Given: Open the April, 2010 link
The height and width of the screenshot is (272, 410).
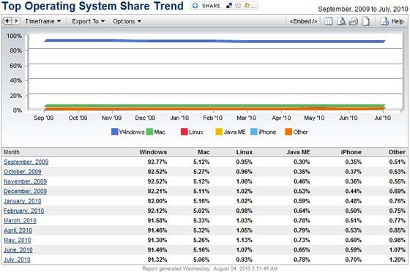Looking at the screenshot, I should [18, 230].
